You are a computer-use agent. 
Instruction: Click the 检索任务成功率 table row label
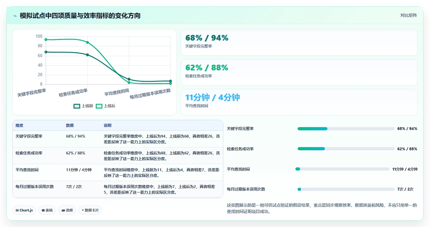[29, 153]
